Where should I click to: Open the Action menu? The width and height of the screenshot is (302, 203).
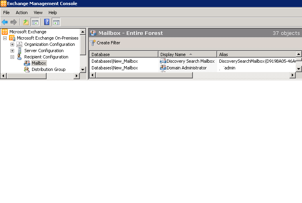pos(22,13)
